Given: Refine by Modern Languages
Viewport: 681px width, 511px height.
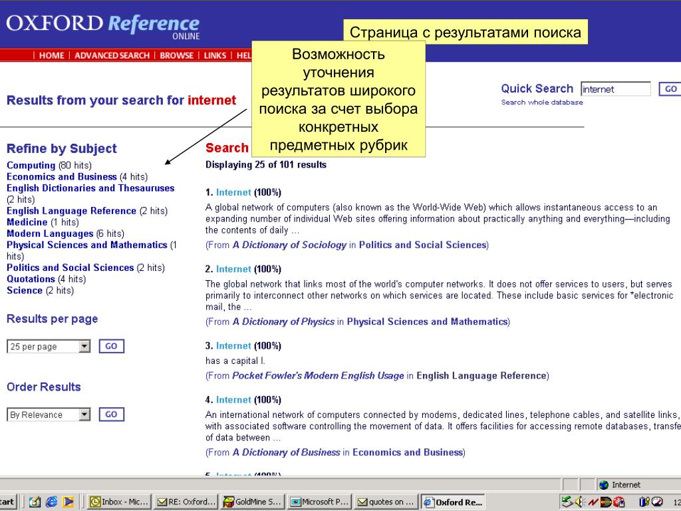Looking at the screenshot, I should [x=50, y=234].
